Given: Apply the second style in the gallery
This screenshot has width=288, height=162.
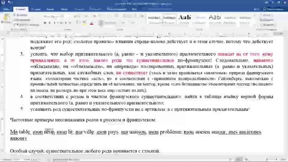Looking at the screenshot, I should [169, 19].
